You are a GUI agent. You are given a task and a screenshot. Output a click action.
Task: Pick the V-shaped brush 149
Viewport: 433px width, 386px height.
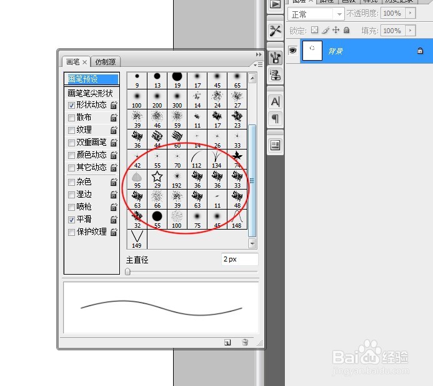coord(137,239)
